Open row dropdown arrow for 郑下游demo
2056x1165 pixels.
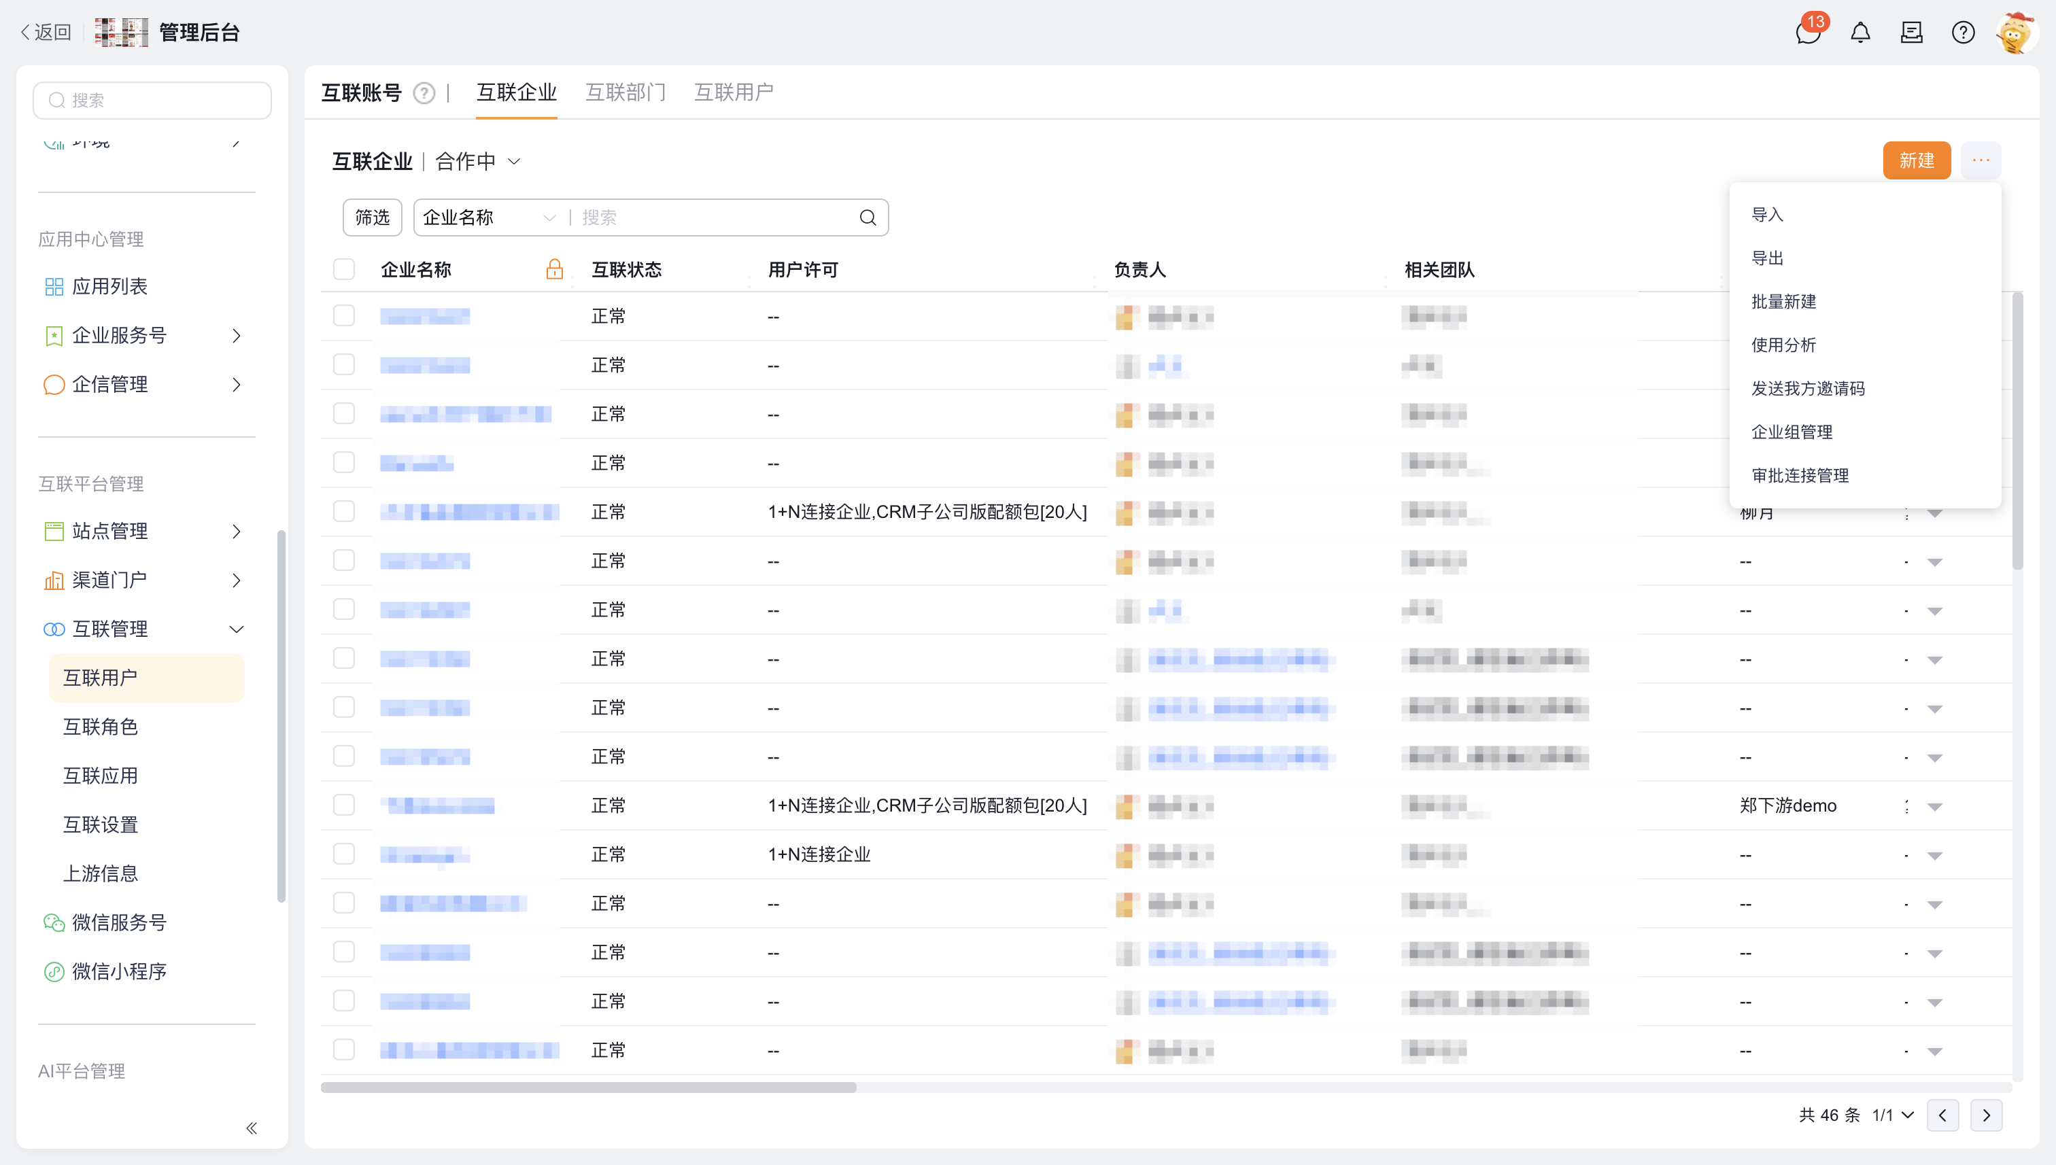tap(1934, 807)
